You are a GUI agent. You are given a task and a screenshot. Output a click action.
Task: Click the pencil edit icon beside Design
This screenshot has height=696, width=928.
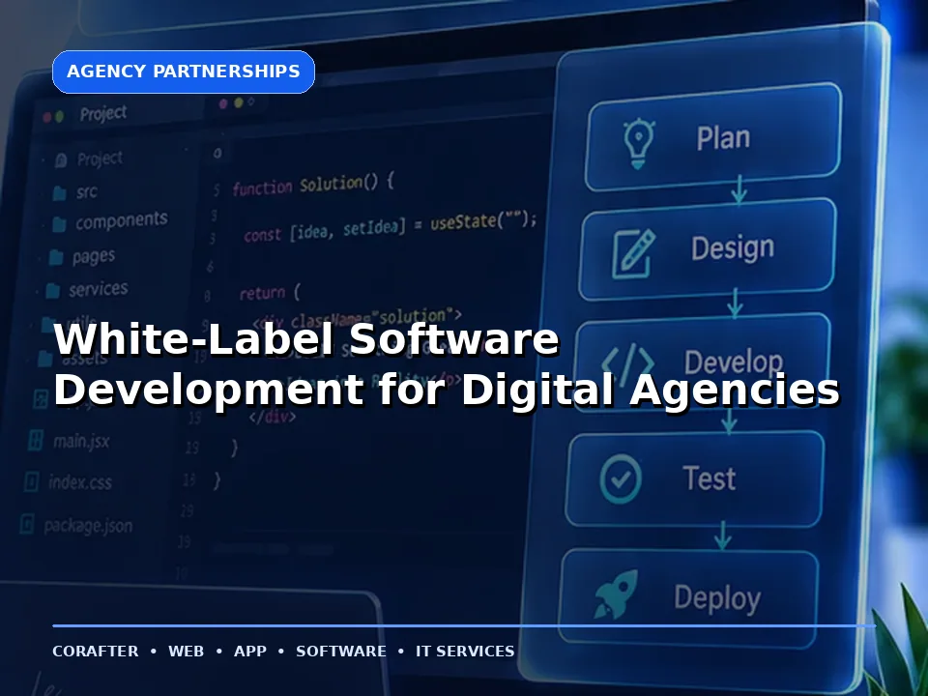(x=633, y=253)
